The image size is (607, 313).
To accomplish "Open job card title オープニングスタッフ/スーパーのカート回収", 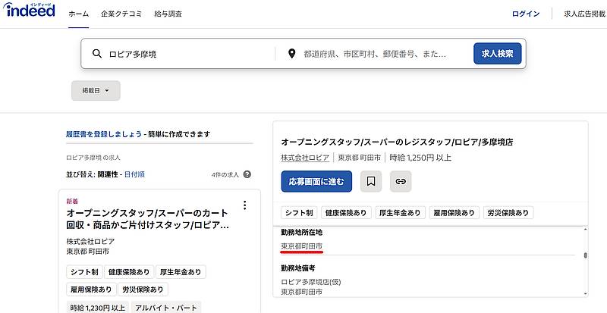I will 147,219.
